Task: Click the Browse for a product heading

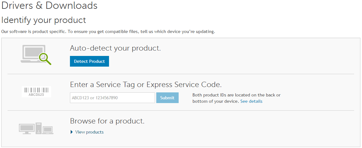Action: coord(107,121)
